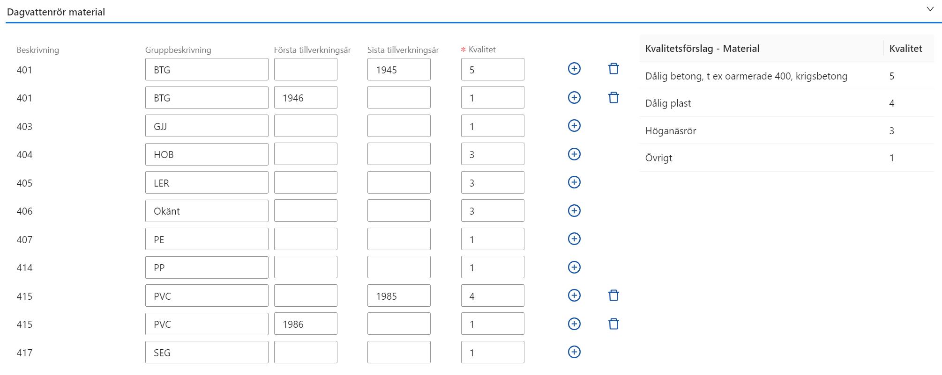Click plus icon on the SEG row
This screenshot has height=375, width=942.
tap(574, 352)
